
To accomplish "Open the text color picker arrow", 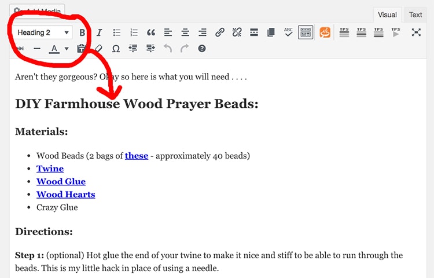I will (x=67, y=49).
